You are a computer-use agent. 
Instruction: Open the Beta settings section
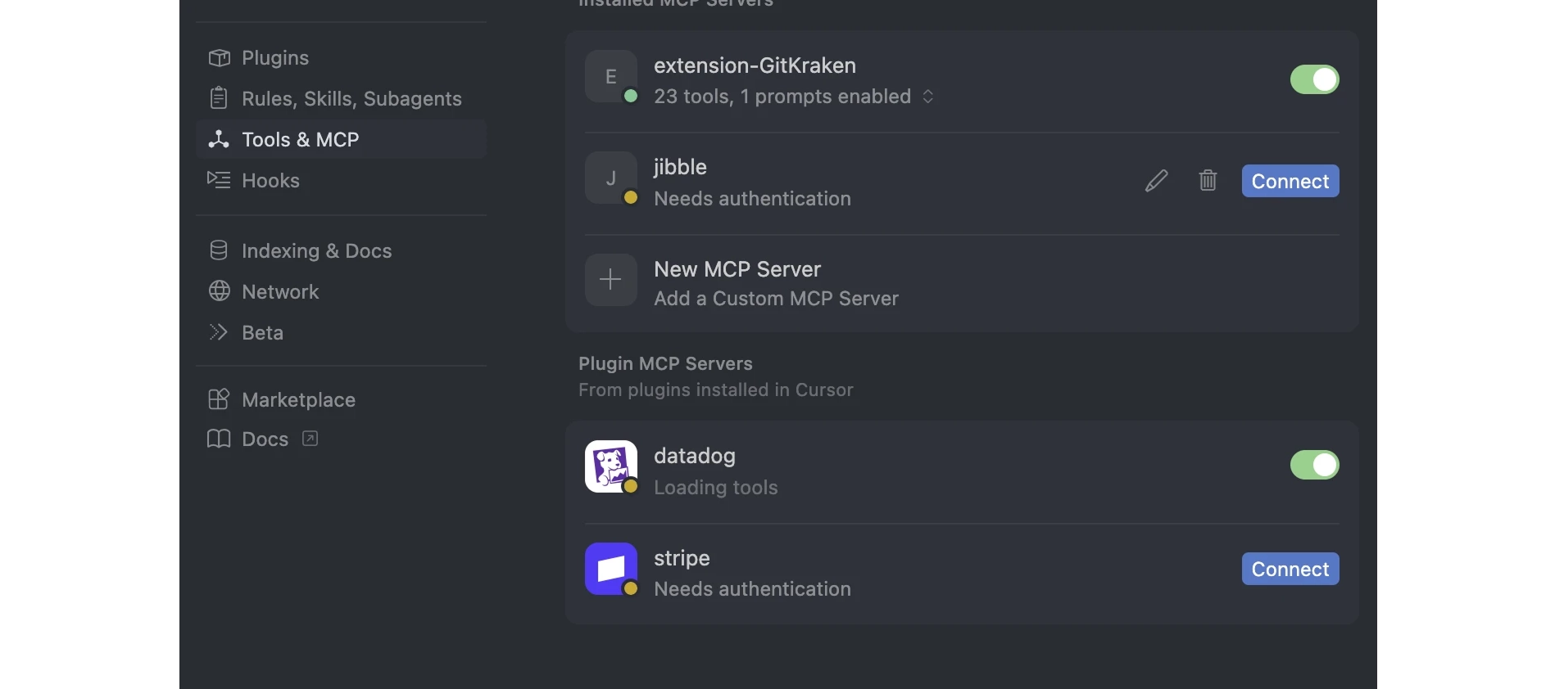point(341,333)
